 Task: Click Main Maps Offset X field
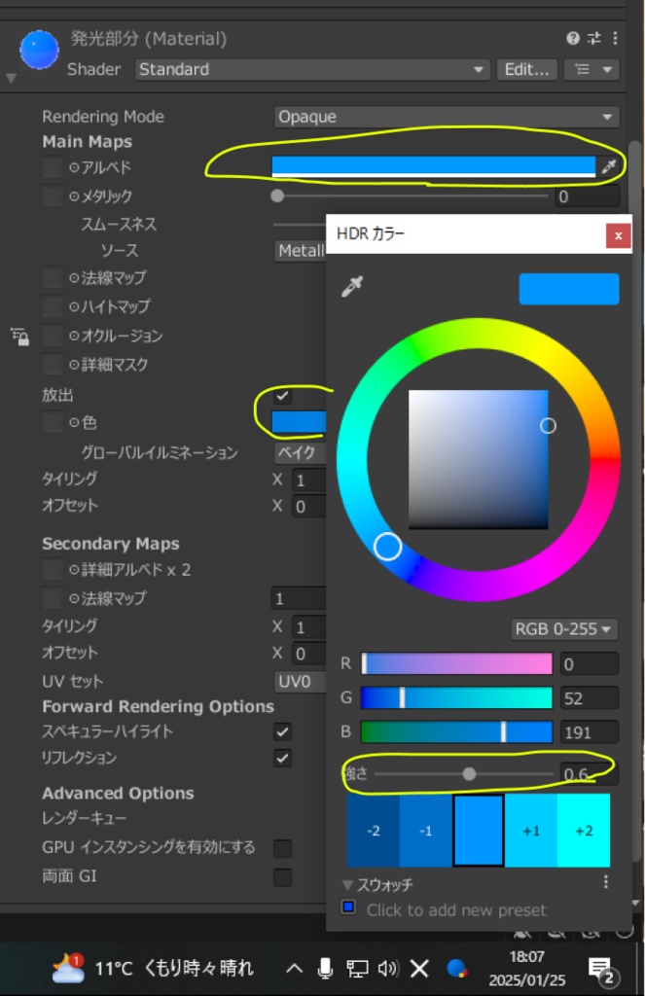(308, 507)
